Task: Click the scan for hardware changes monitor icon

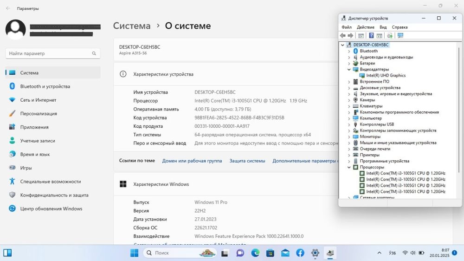Action: pos(400,36)
